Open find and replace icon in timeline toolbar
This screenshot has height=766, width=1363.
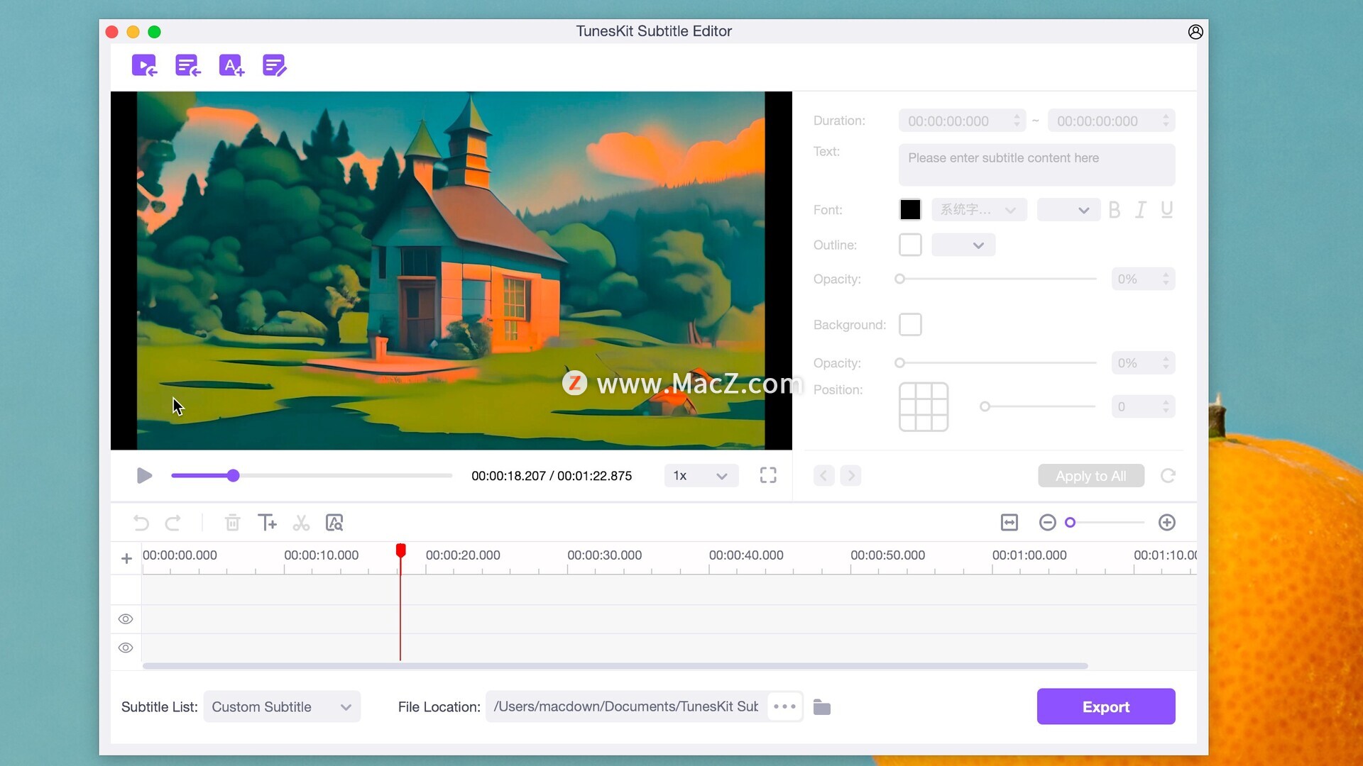[334, 523]
